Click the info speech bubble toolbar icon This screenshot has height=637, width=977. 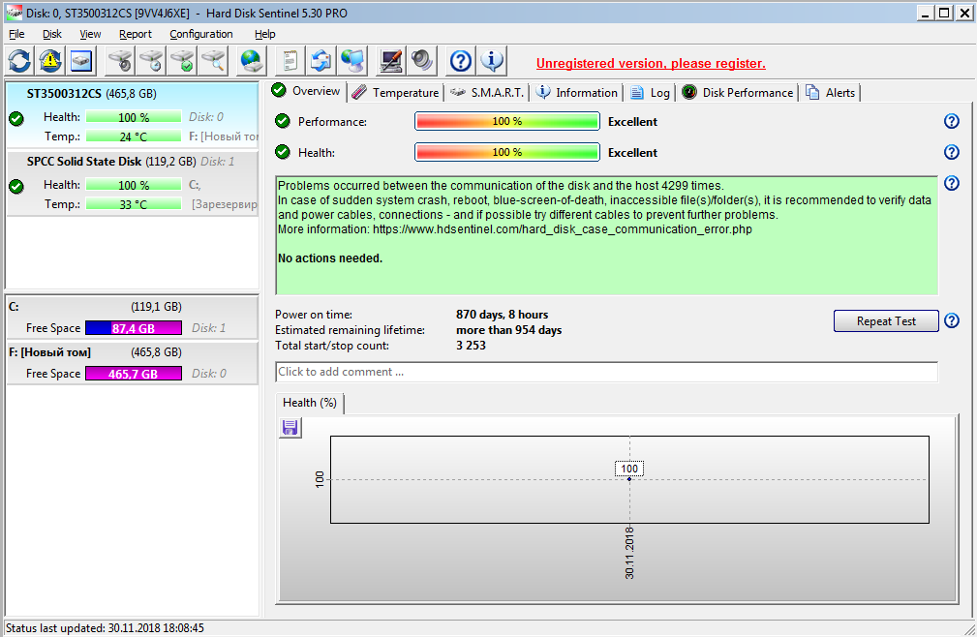(492, 61)
